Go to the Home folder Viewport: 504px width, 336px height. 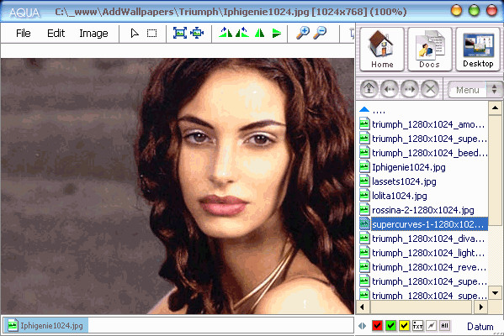[382, 49]
